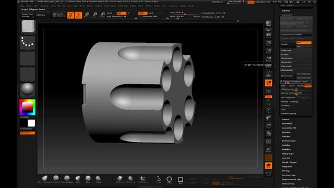The width and height of the screenshot is (334, 188).
Task: Open the stroke type dots thumbnail
Action: pos(28,43)
